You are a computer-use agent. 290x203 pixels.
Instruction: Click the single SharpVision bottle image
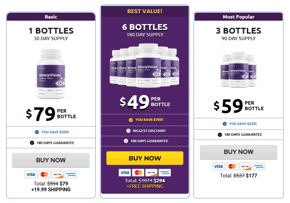(51, 74)
